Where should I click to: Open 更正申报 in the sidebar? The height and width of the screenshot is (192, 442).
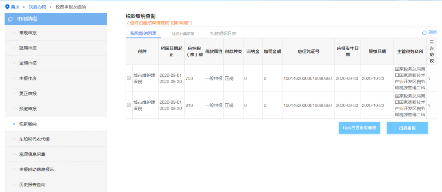(x=56, y=94)
